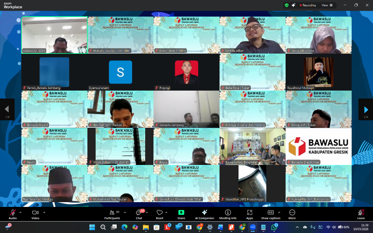Select Syamsul anam's tile with S avatar
The image size is (373, 233).
(x=120, y=72)
